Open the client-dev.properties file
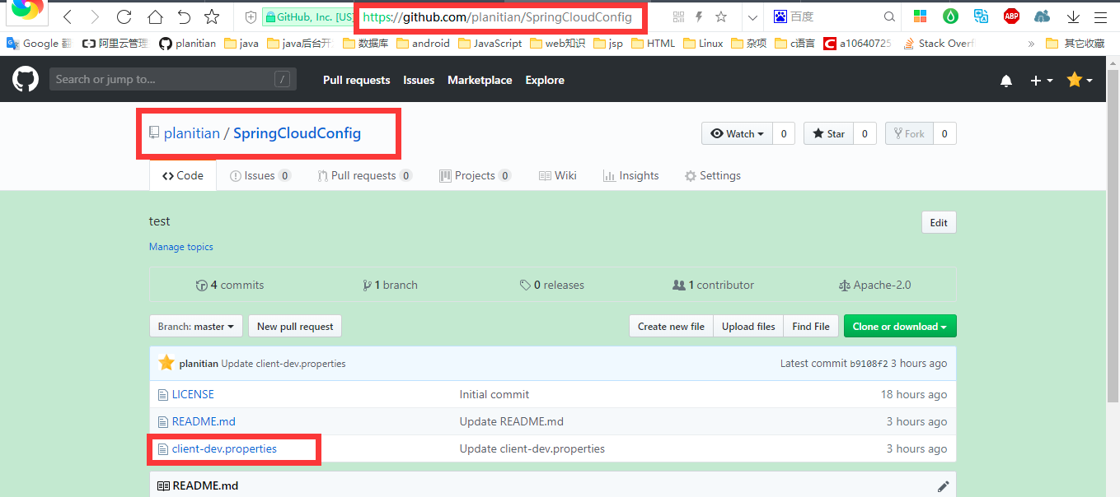1120x497 pixels. click(x=224, y=448)
